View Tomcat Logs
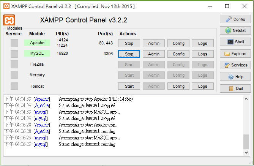The height and width of the screenshot is (166, 254). point(203,86)
